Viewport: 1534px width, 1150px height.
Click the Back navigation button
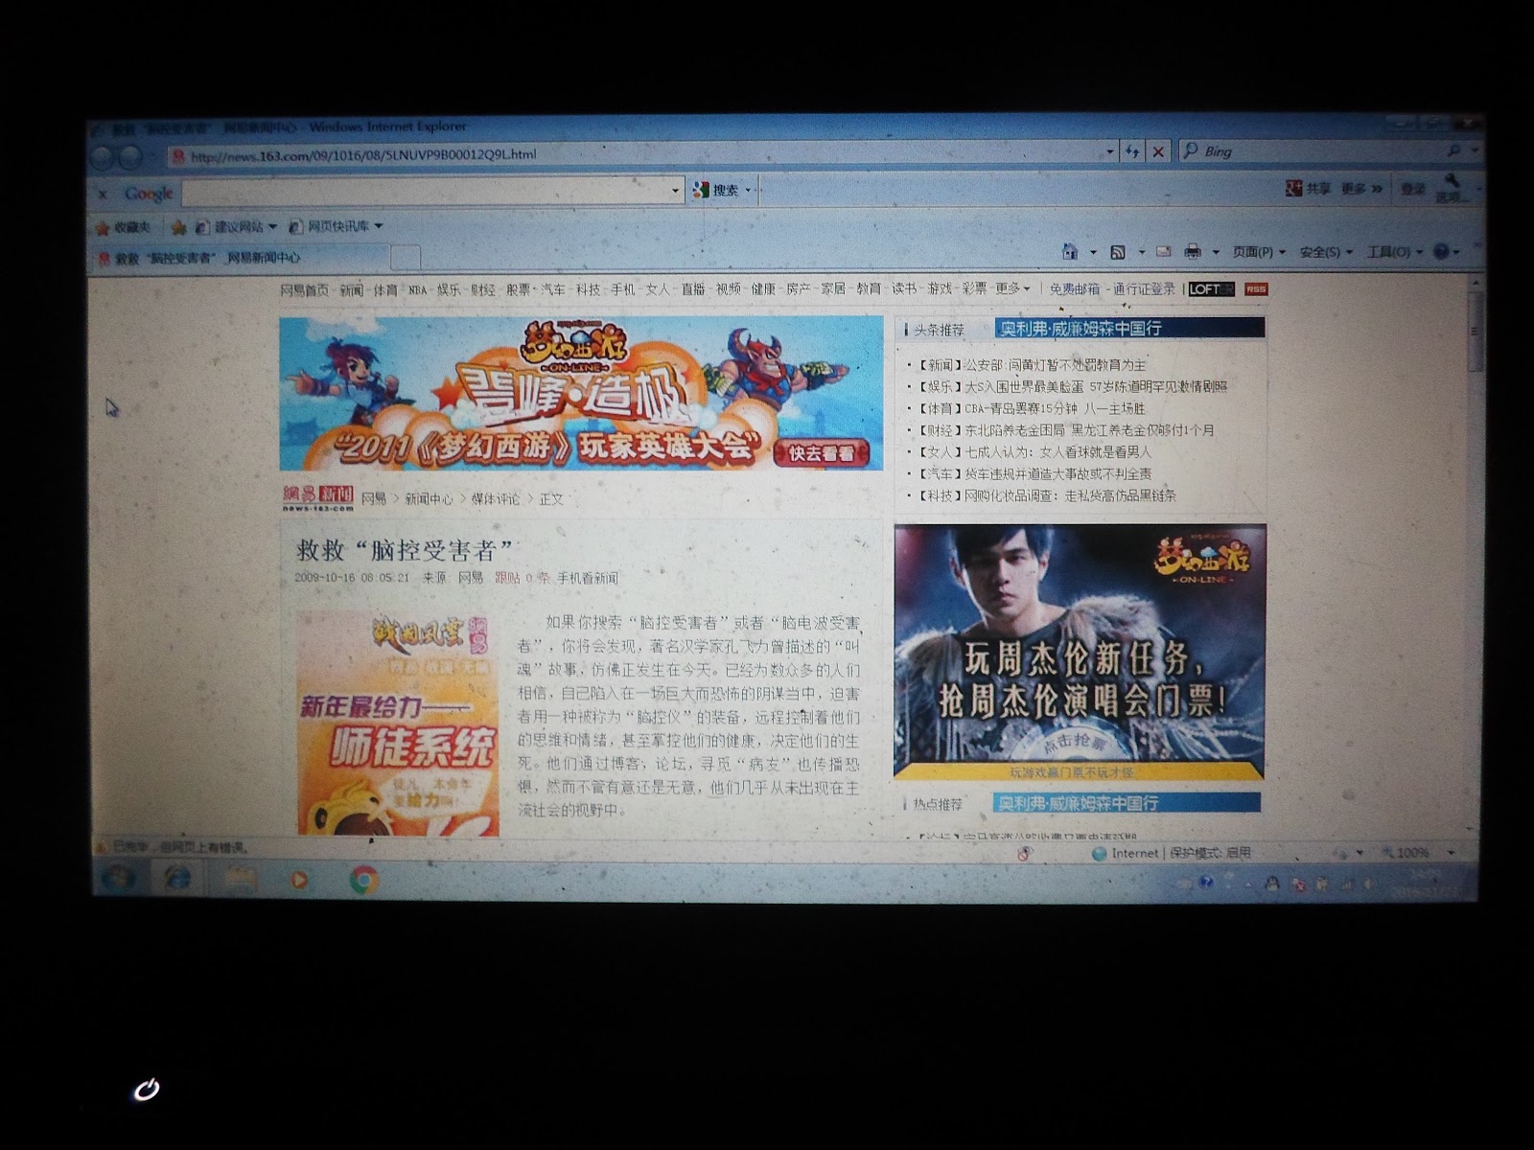pyautogui.click(x=104, y=157)
